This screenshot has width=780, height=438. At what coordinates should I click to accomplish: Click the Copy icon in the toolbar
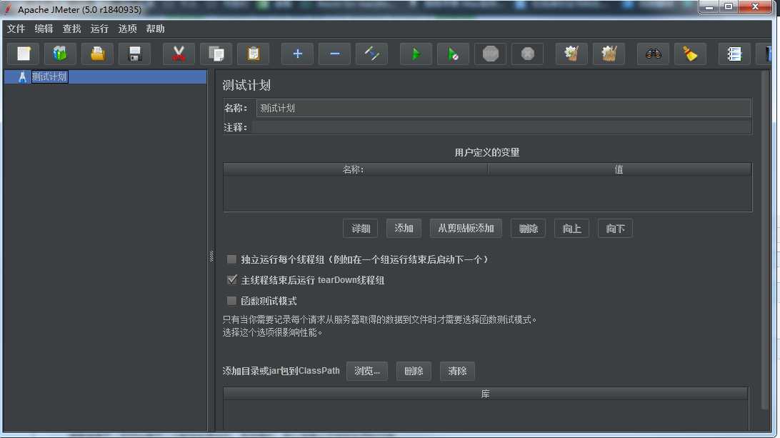click(216, 54)
